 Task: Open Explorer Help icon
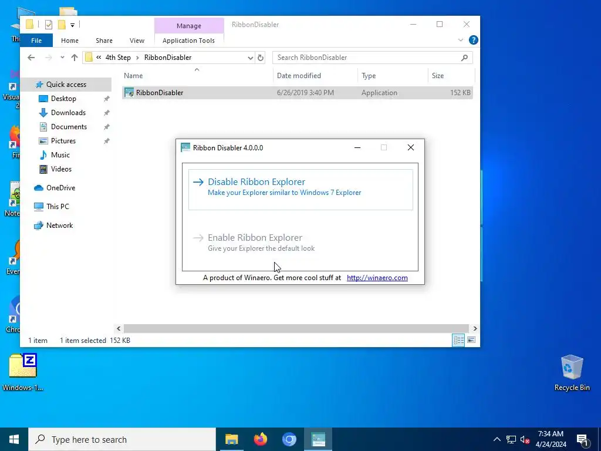(474, 40)
